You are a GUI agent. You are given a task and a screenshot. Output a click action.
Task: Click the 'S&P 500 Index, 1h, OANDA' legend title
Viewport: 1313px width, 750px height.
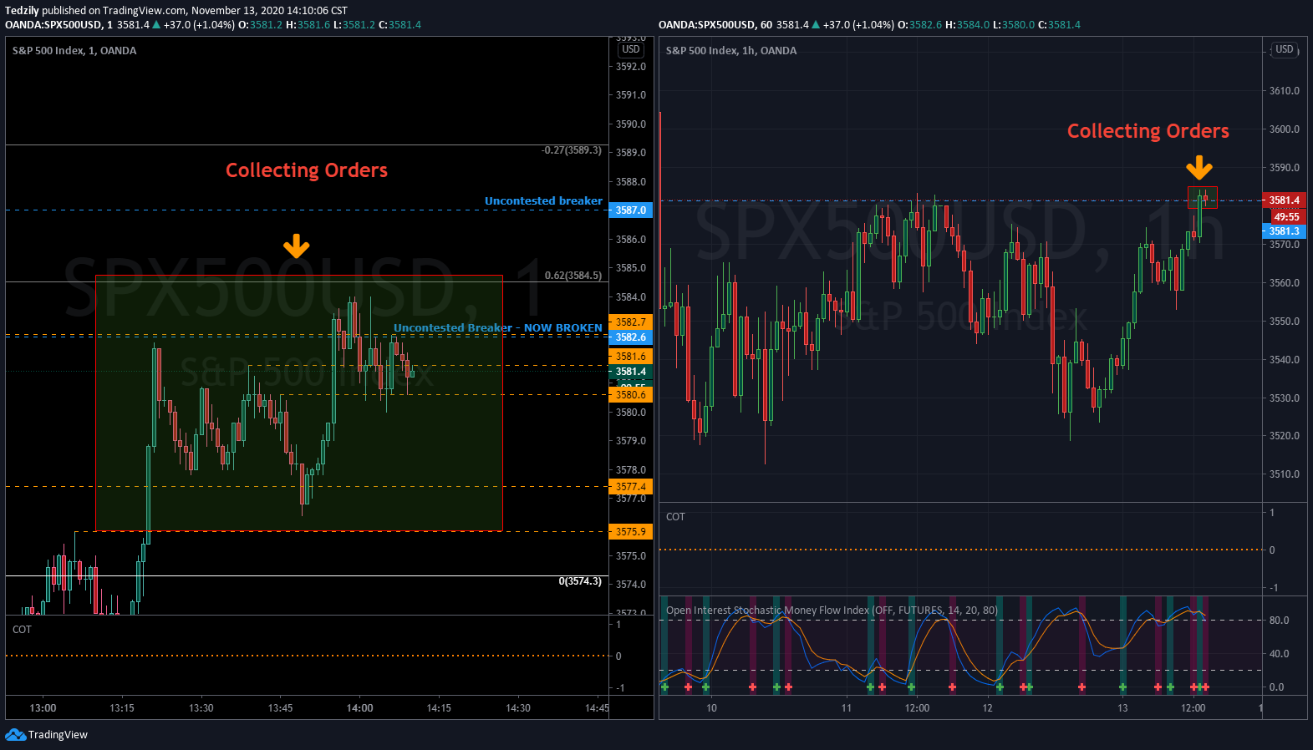(731, 50)
